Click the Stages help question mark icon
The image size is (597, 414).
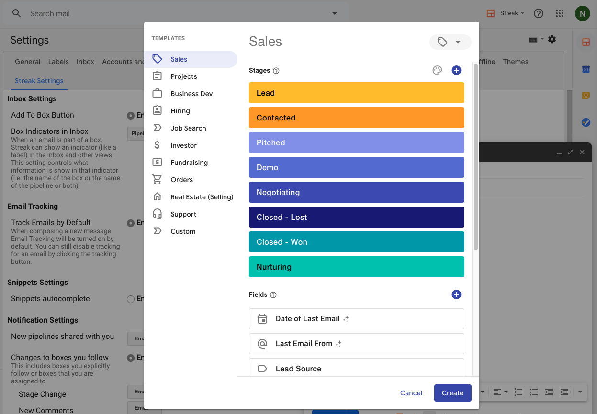click(276, 71)
